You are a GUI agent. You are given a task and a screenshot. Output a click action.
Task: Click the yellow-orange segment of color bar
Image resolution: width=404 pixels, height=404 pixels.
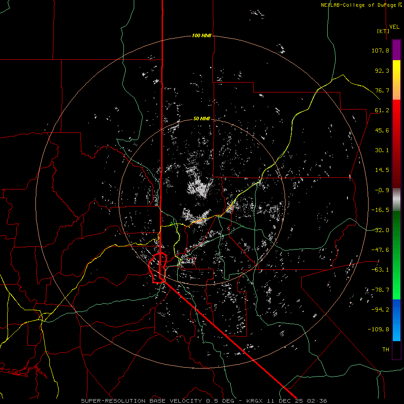pos(396,80)
